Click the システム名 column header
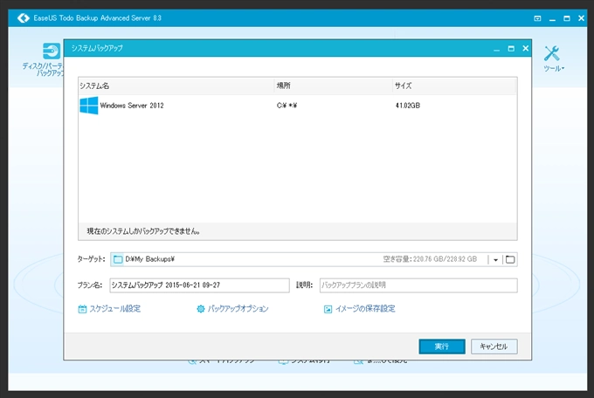Viewport: 594px width, 398px height. [x=176, y=86]
